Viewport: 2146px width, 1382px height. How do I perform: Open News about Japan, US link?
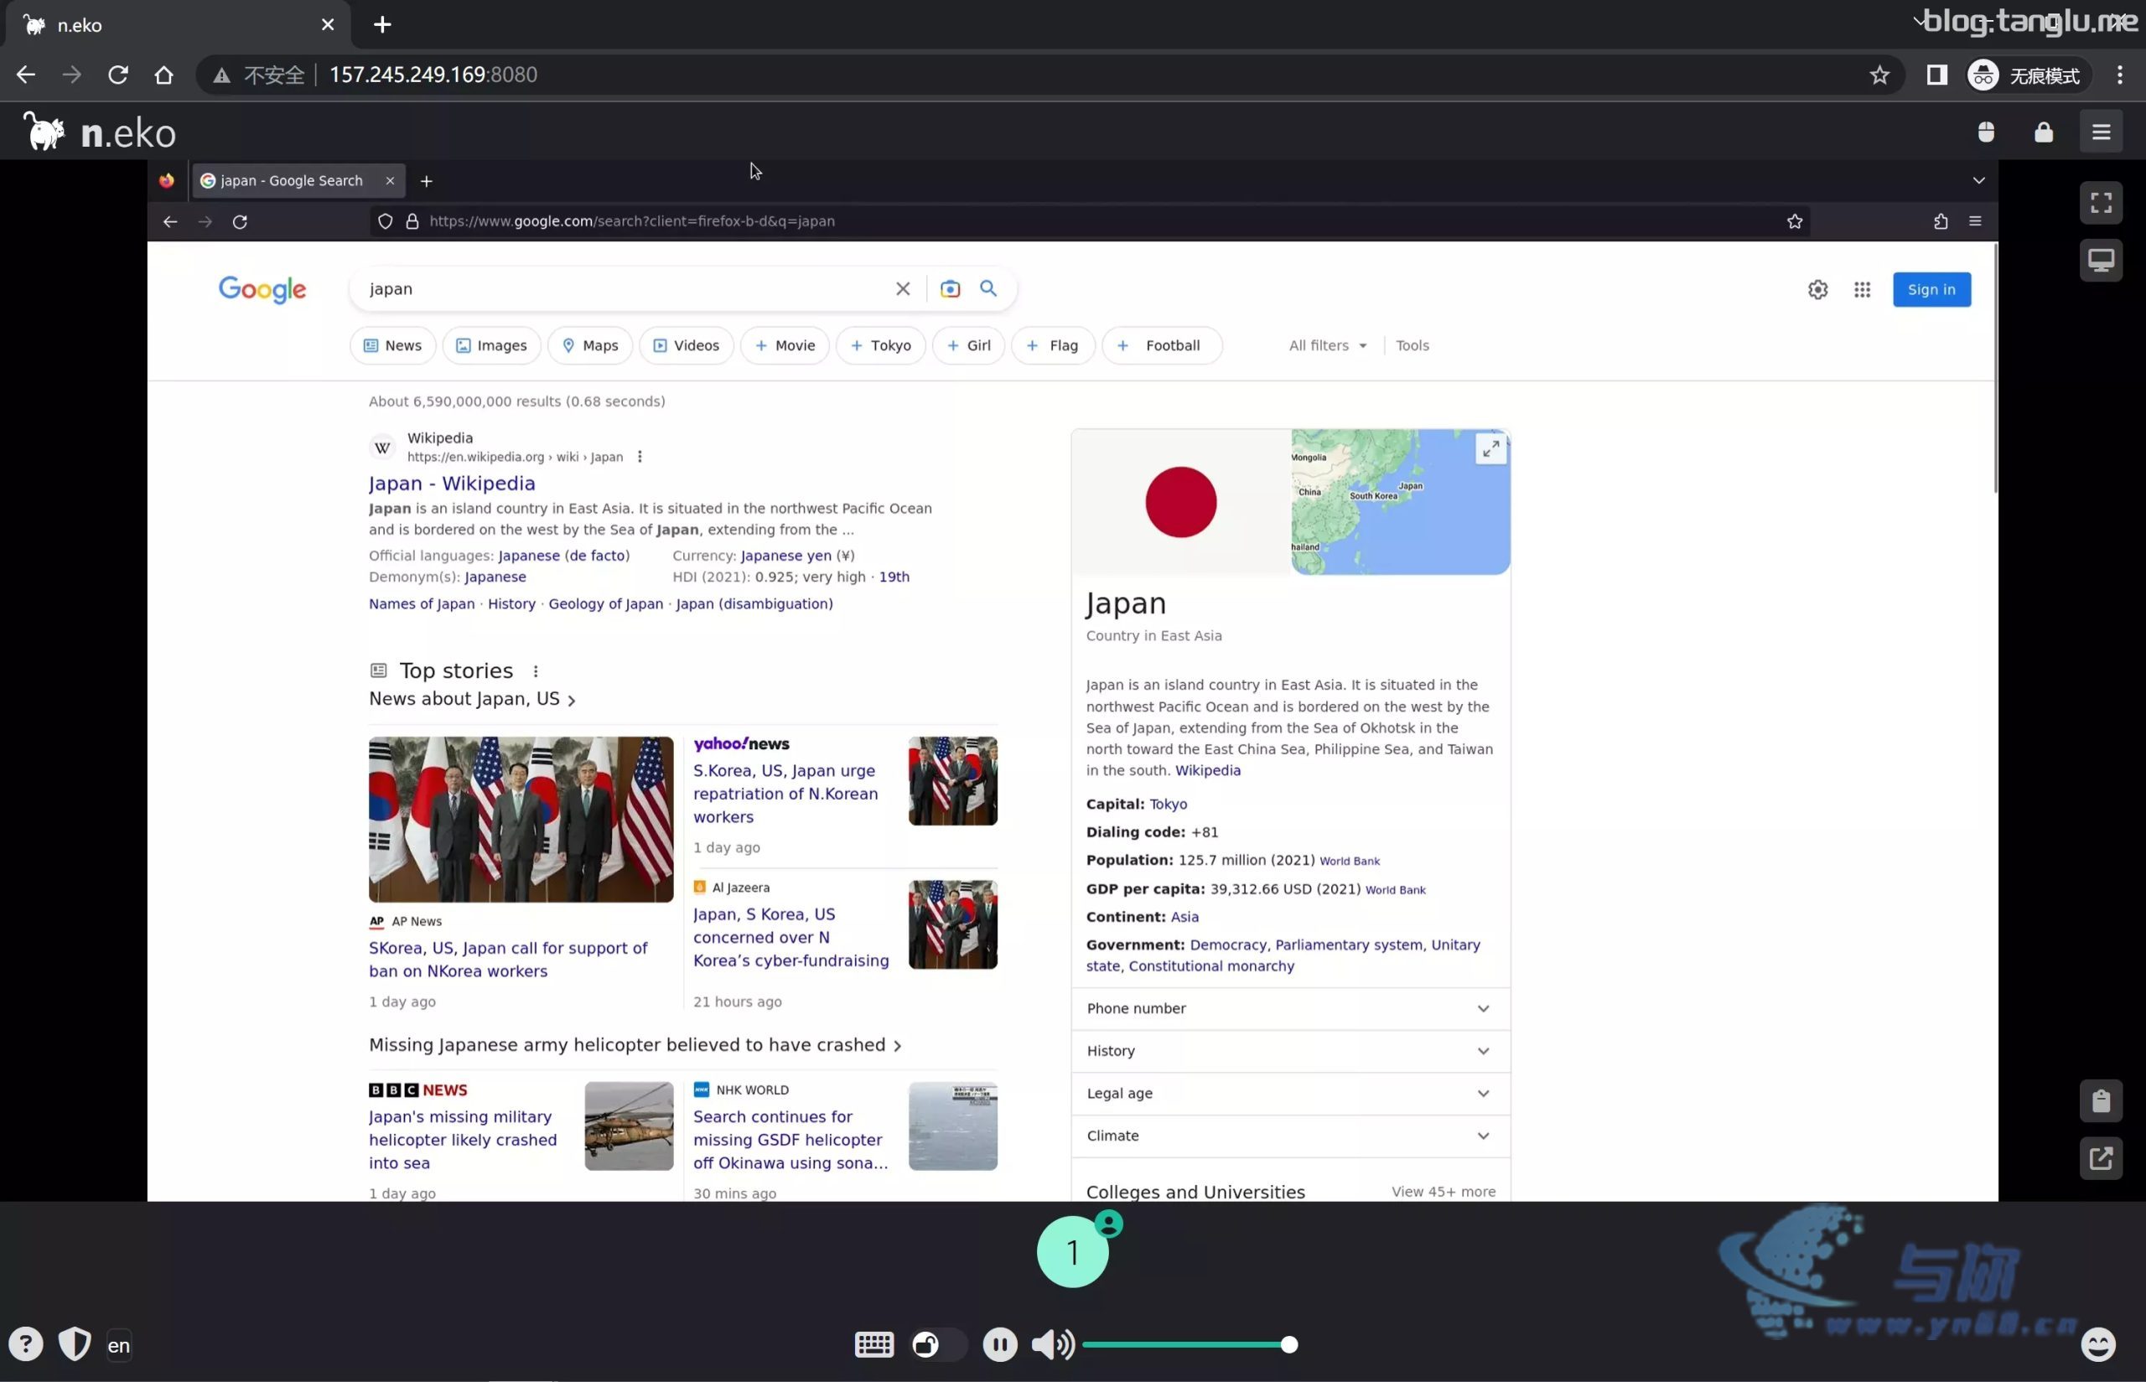[x=472, y=699]
